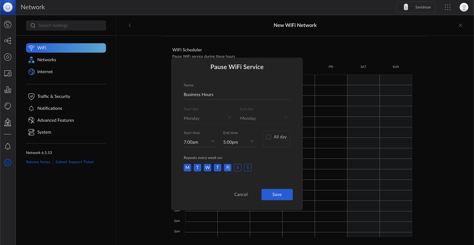Open the alerts bell icon in sidebar
This screenshot has width=474, height=245.
(x=8, y=146)
